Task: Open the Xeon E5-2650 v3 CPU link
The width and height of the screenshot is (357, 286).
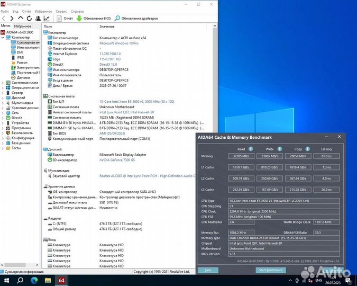Action: [136, 102]
